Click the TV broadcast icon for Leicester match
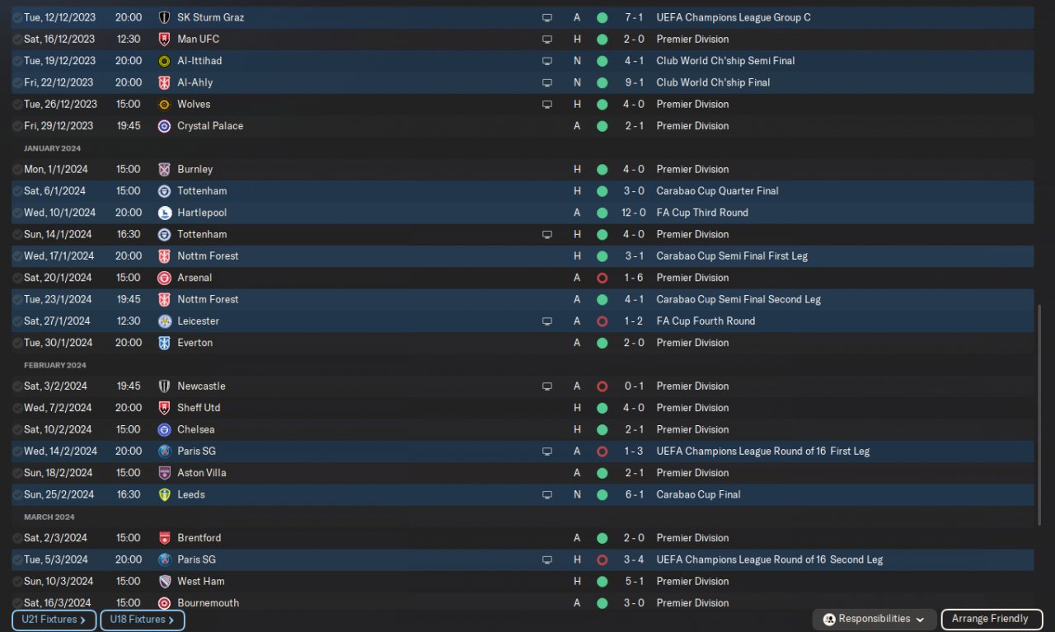 (x=546, y=321)
